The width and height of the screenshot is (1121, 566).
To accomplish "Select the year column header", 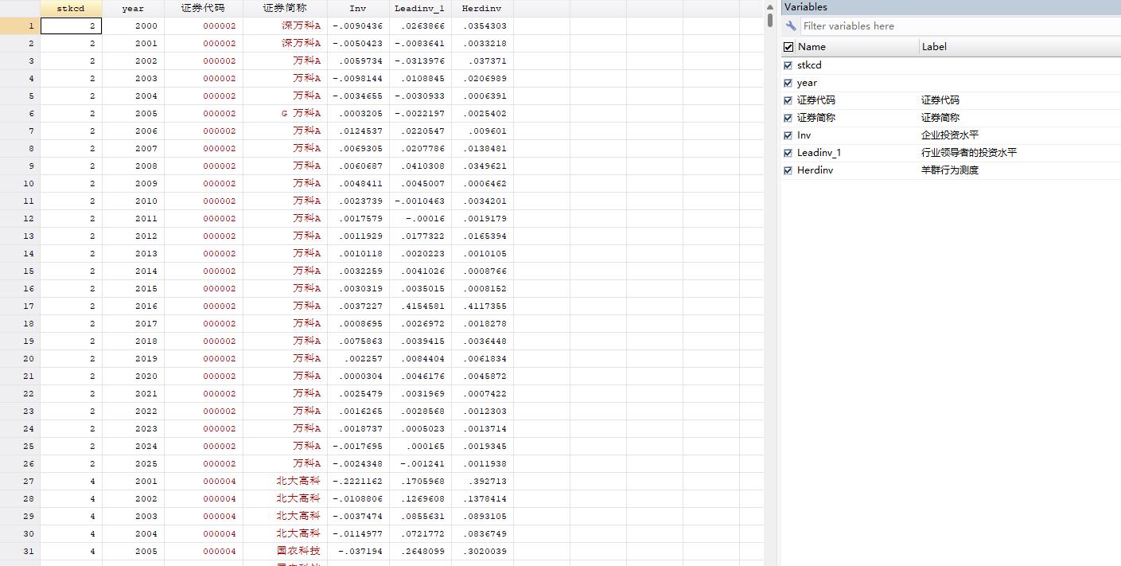I will click(133, 8).
